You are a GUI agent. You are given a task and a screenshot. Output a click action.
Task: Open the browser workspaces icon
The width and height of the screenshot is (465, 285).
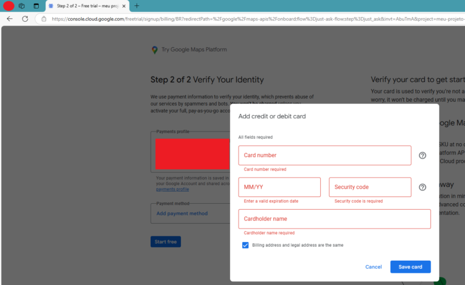(21, 5)
